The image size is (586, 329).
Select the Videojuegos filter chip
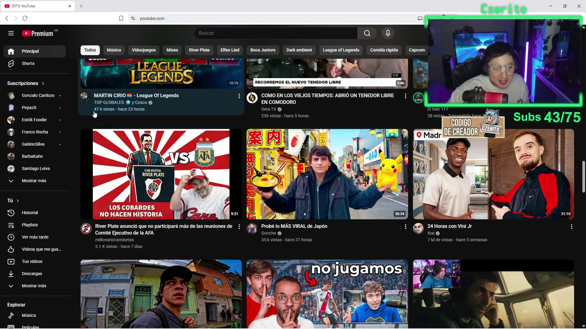coord(144,50)
